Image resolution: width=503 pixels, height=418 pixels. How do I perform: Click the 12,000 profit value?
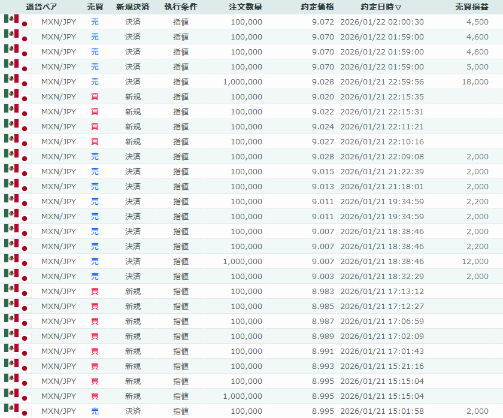(x=475, y=262)
